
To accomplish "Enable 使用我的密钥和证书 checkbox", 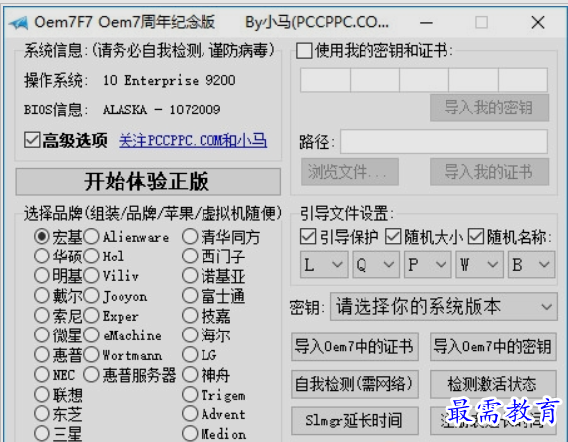I will click(304, 51).
